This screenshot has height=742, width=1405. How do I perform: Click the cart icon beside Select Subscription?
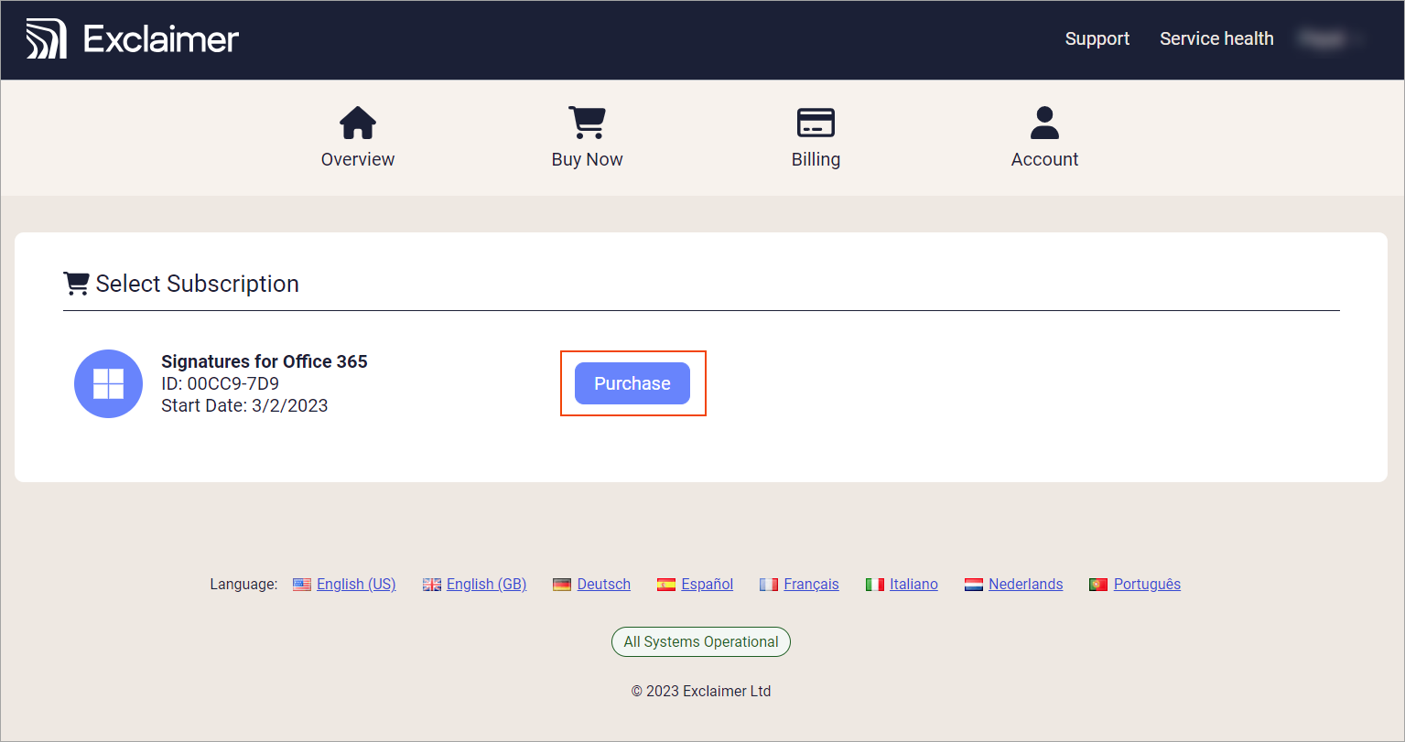(76, 284)
